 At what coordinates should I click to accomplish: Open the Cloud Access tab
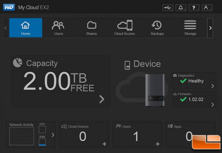(125, 28)
